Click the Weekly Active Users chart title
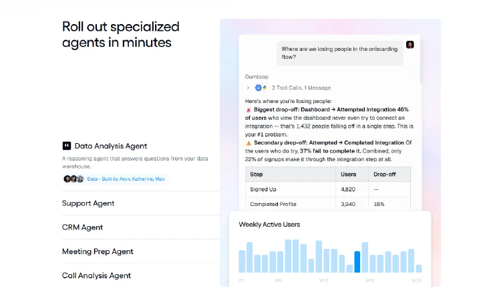Image resolution: width=481 pixels, height=301 pixels. point(269,225)
